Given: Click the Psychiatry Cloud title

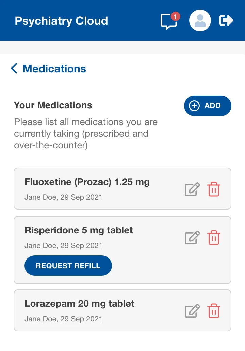Looking at the screenshot, I should 61,21.
